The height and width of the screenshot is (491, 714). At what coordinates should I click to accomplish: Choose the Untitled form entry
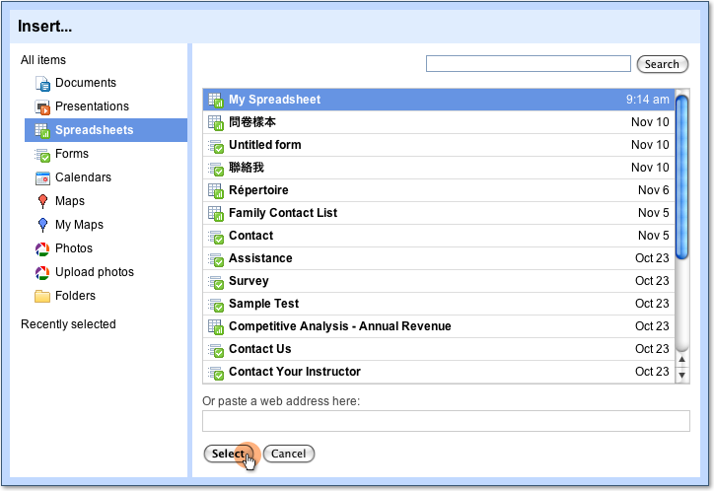(x=439, y=145)
